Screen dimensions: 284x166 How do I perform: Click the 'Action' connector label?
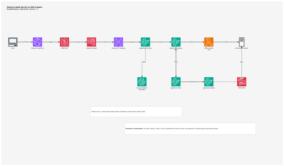tap(161, 42)
